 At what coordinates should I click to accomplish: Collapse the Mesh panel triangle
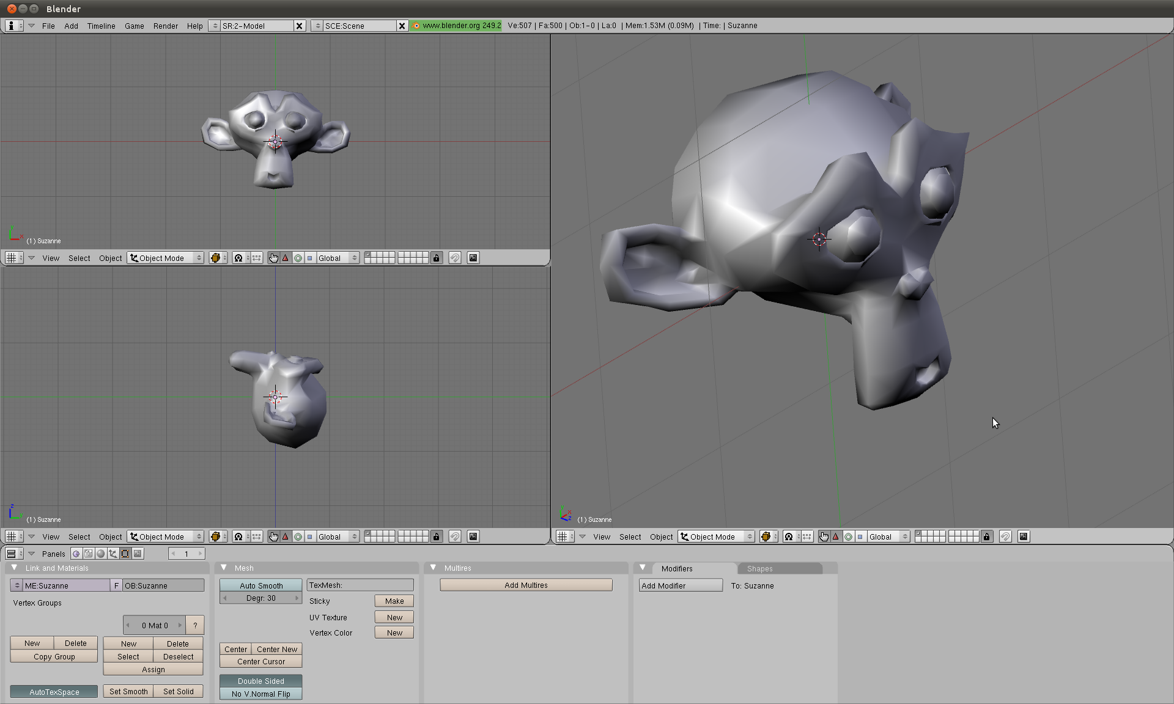(x=224, y=568)
